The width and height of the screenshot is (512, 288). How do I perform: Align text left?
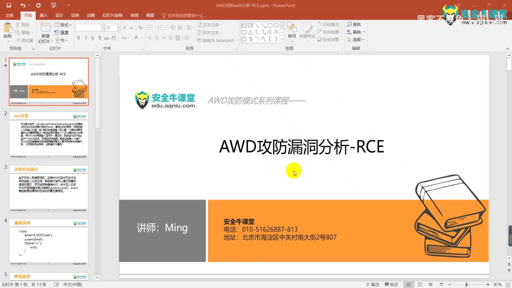click(x=149, y=38)
